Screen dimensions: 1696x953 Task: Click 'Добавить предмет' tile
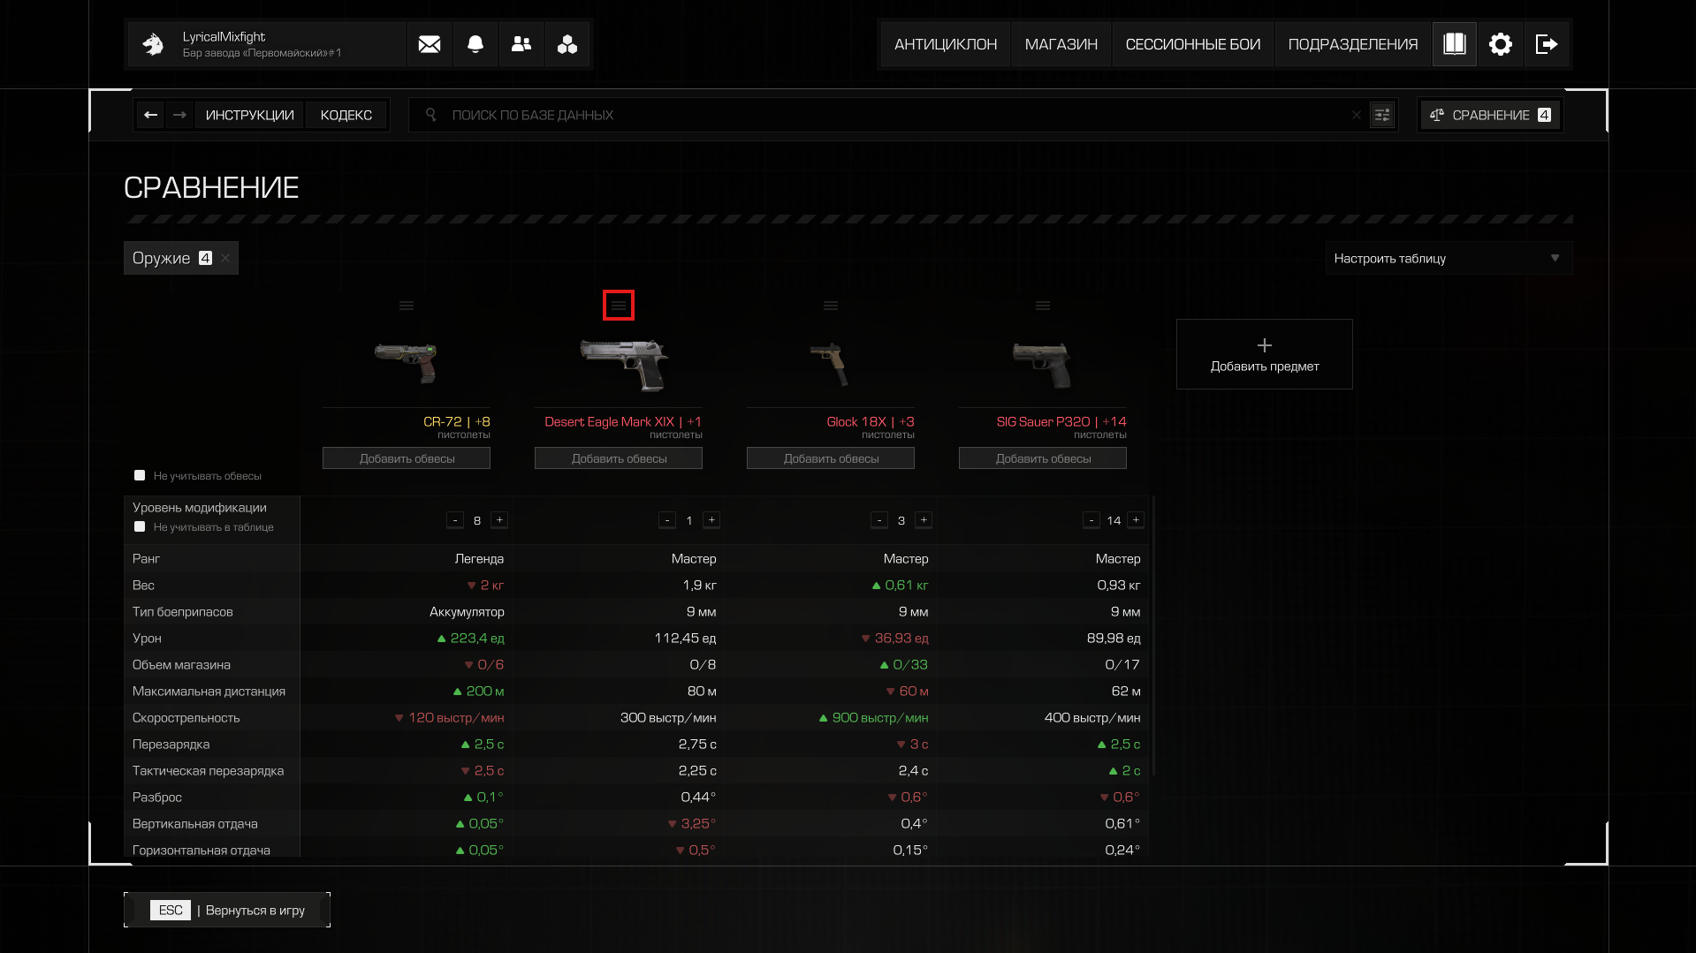[1264, 354]
